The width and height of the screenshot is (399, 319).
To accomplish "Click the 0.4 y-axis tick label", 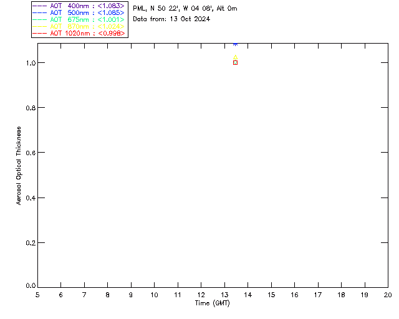I will (30, 198).
